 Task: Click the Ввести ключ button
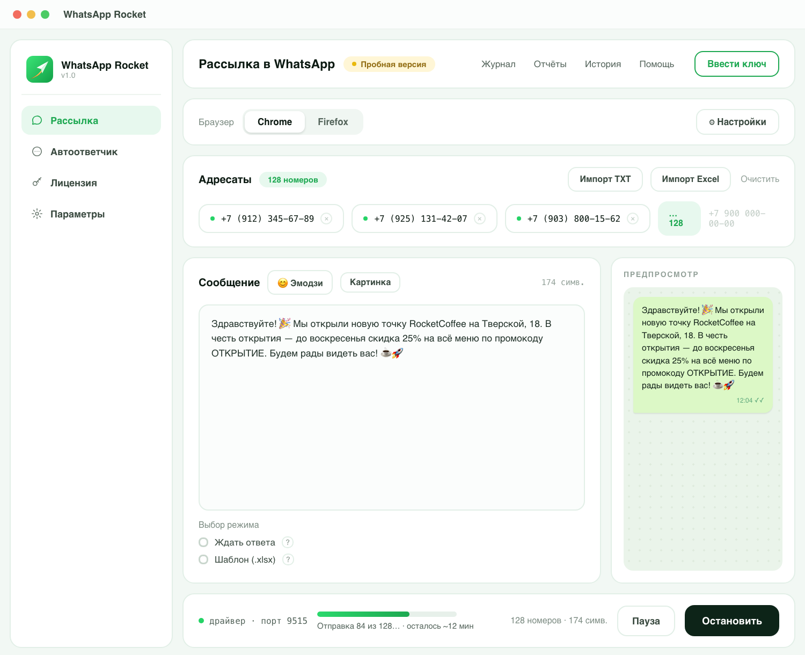click(736, 64)
